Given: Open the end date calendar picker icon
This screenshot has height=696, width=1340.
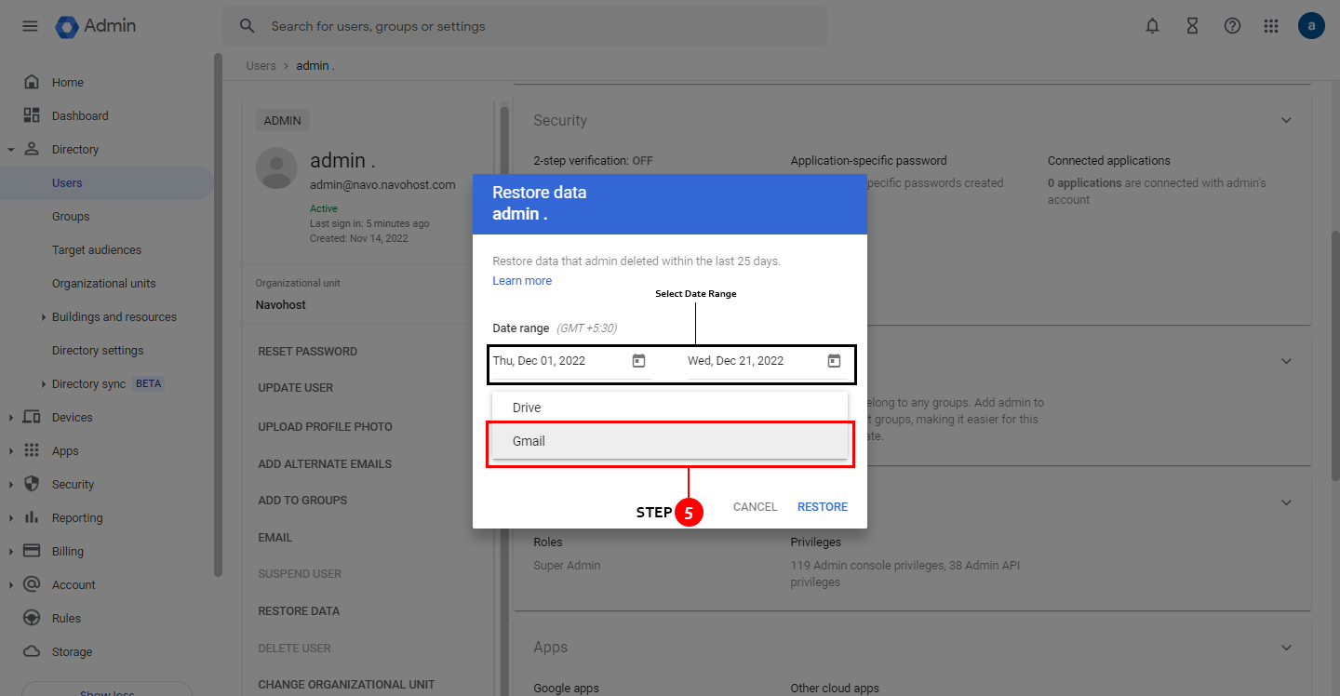Looking at the screenshot, I should tap(834, 360).
